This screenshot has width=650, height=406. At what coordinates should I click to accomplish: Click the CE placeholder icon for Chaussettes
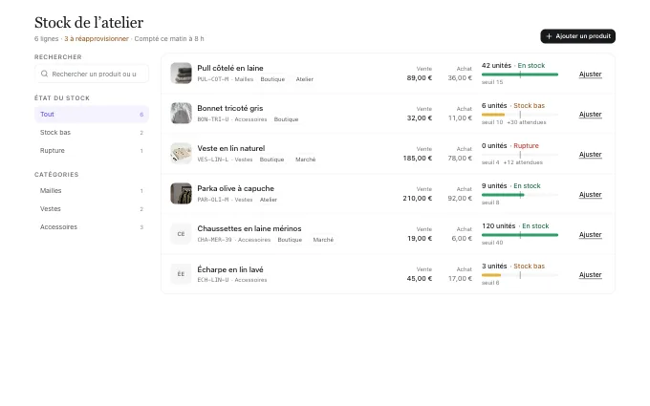(x=182, y=234)
